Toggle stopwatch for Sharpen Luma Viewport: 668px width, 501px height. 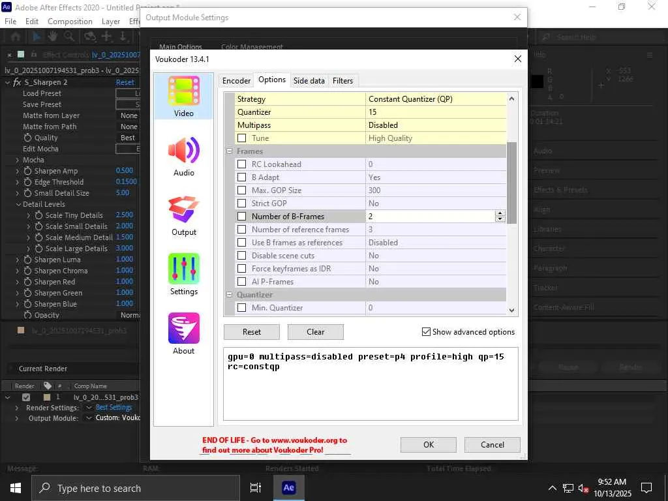pos(27,260)
